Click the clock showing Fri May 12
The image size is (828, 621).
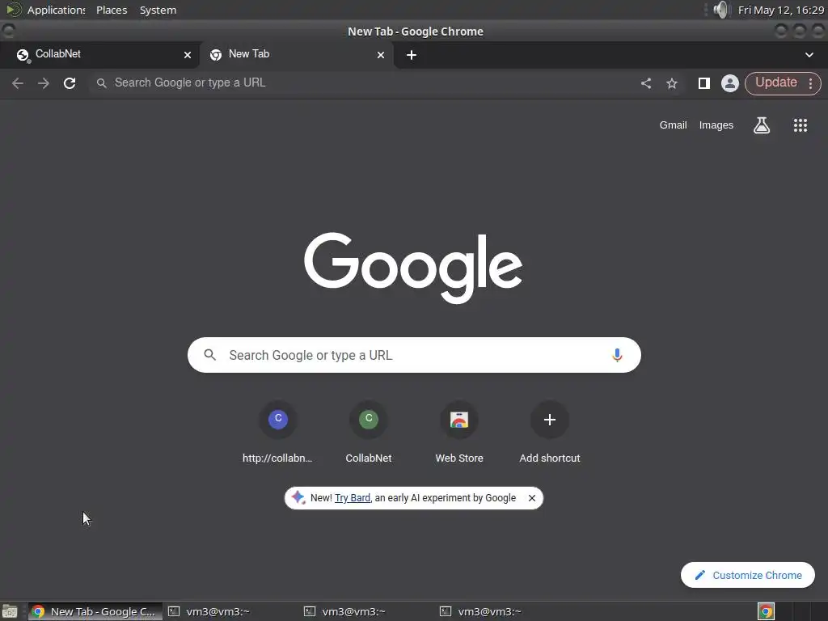pyautogui.click(x=781, y=10)
